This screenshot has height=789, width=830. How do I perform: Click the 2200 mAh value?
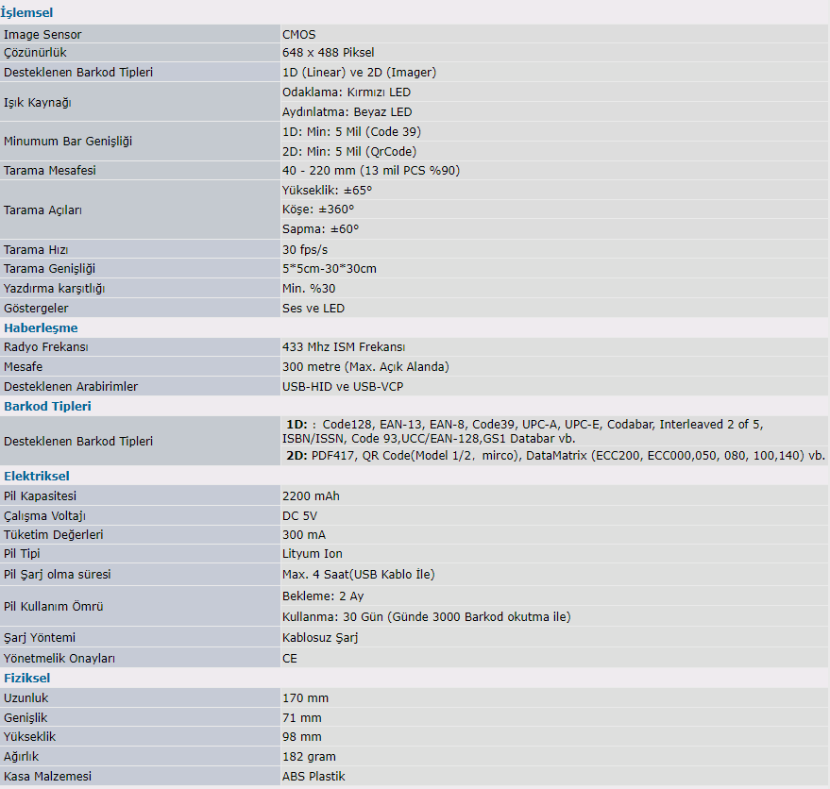point(311,495)
